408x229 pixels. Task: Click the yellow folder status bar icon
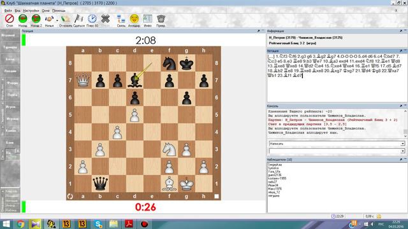379,216
